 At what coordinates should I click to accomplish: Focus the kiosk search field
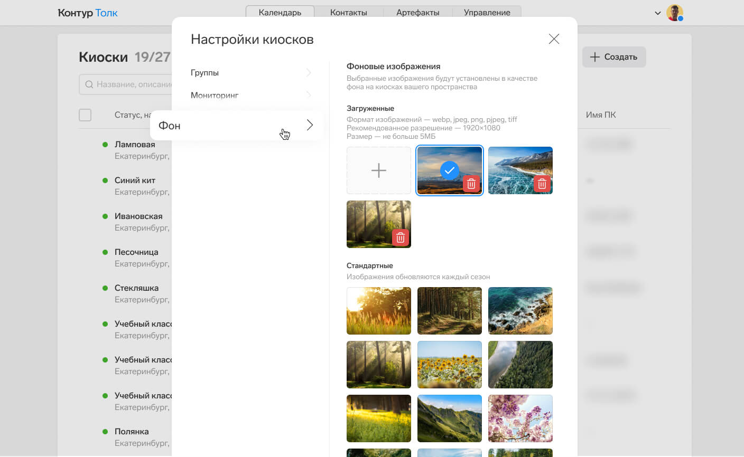[126, 84]
